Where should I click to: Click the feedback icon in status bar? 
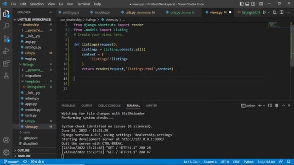[x=281, y=162]
